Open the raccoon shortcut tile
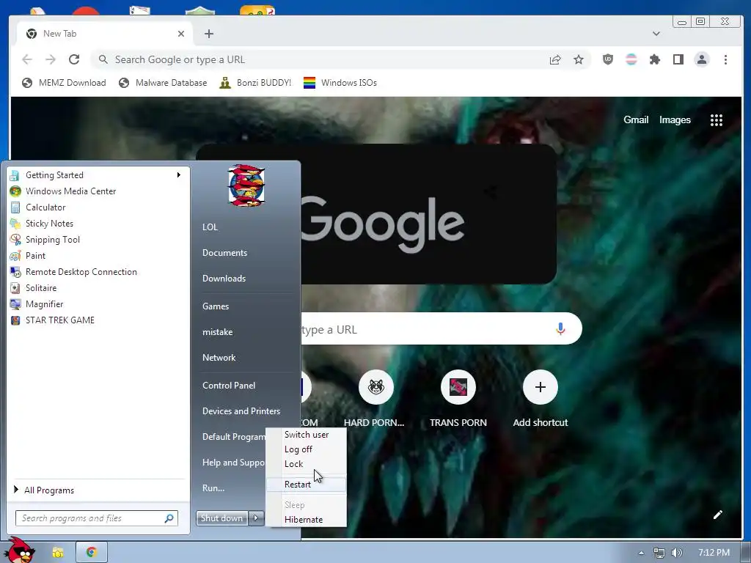 pyautogui.click(x=376, y=387)
